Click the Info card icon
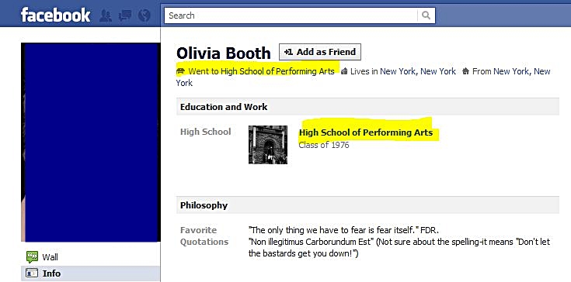This screenshot has height=282, width=571. click(x=32, y=273)
